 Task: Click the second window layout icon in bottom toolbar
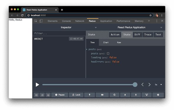click(x=42, y=95)
